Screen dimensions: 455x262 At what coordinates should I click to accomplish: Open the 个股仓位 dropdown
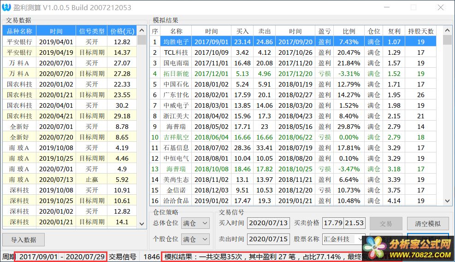pos(195,239)
